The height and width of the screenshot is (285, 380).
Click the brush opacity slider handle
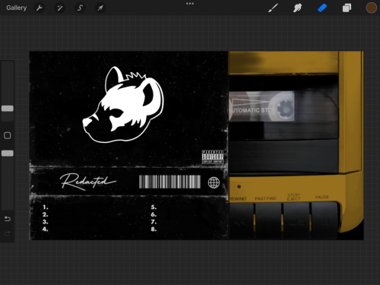click(x=8, y=154)
